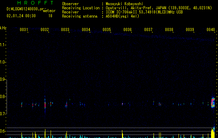218x138 pixels.
Task: Select the Observer label
Action: [70, 4]
